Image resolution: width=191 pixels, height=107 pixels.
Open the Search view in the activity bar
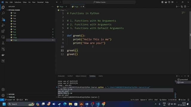click(3, 13)
